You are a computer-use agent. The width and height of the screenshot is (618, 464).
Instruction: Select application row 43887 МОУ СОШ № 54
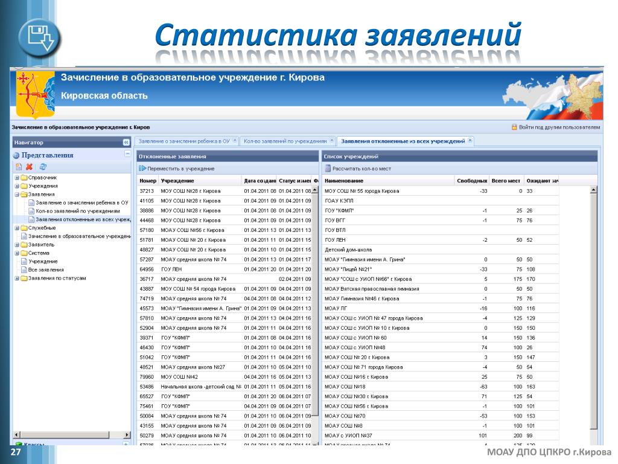pos(225,289)
